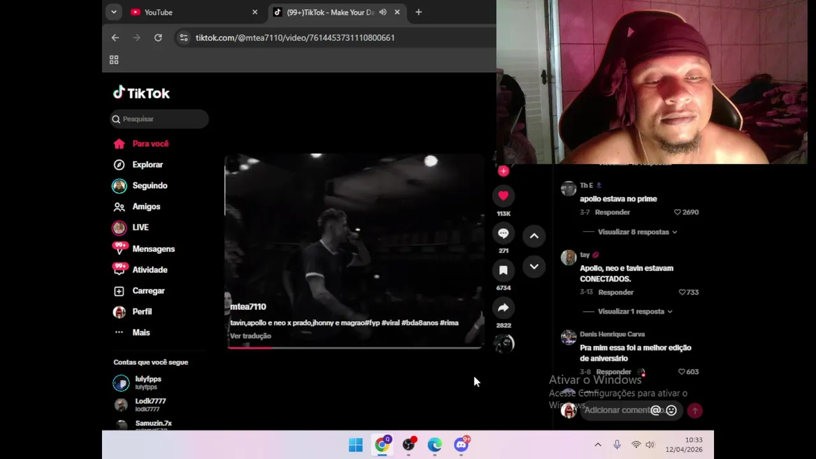816x459 pixels.
Task: Open Microsoft Edge from the taskbar
Action: (x=435, y=445)
